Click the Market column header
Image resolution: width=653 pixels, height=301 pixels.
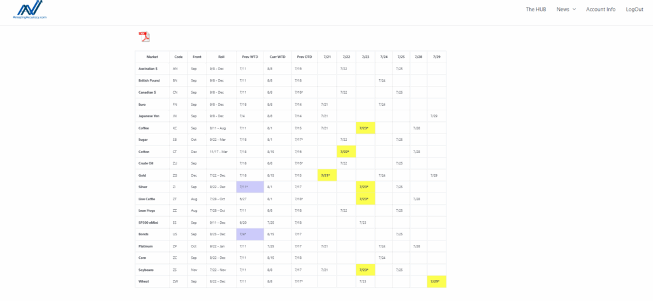[152, 57]
